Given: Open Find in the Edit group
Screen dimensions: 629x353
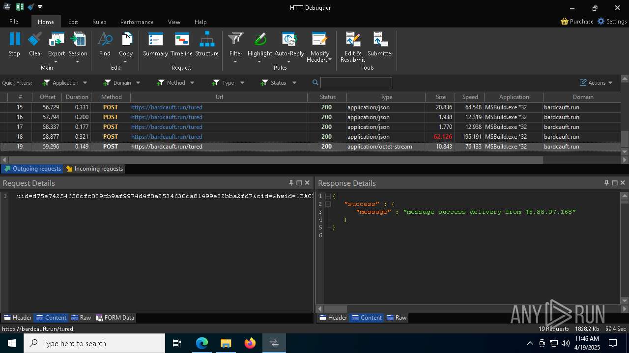Looking at the screenshot, I should pos(105,45).
